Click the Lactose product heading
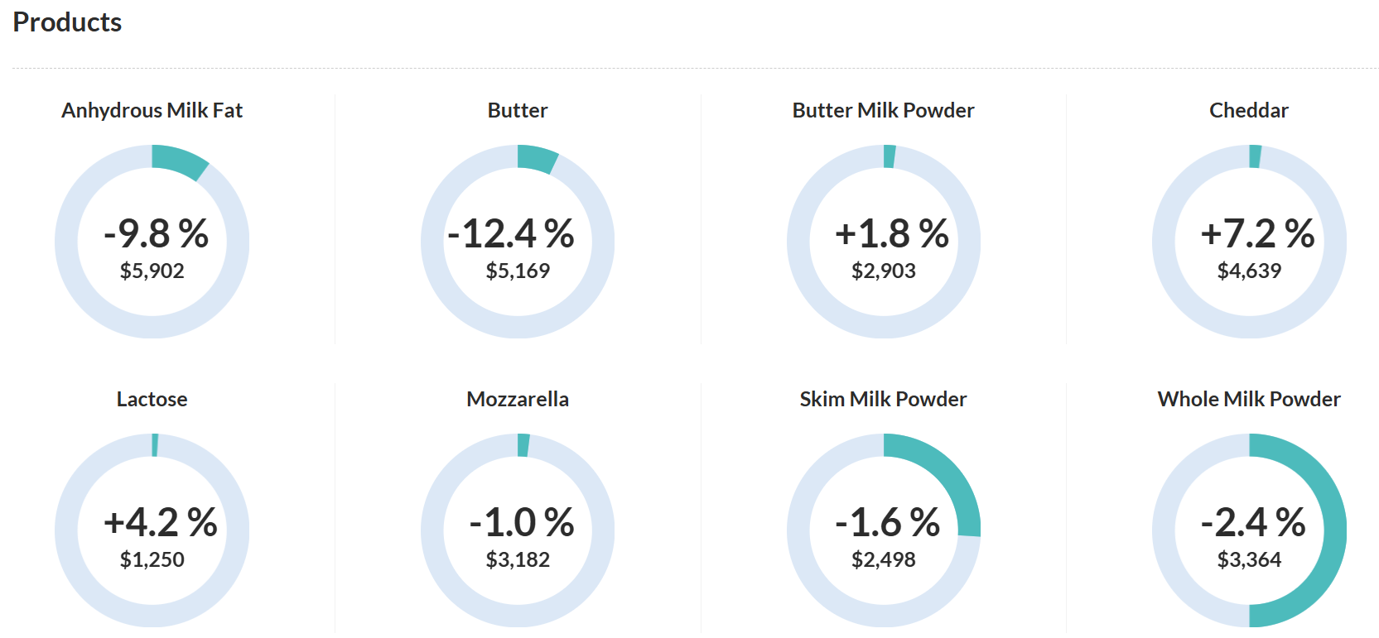Viewport: 1379px width, 638px height. tap(152, 399)
